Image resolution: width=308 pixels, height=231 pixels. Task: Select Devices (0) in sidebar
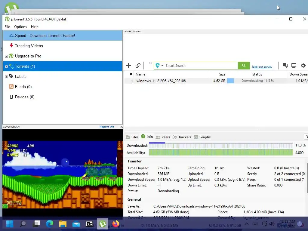[x=63, y=97]
